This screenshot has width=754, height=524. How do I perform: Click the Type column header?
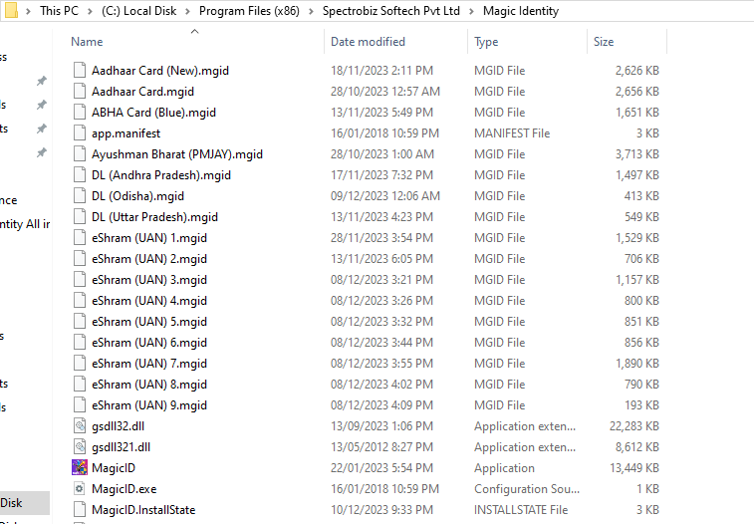[486, 42]
